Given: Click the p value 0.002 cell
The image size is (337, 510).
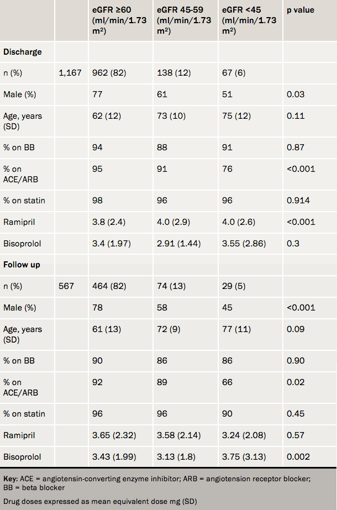Looking at the screenshot, I should [x=297, y=456].
